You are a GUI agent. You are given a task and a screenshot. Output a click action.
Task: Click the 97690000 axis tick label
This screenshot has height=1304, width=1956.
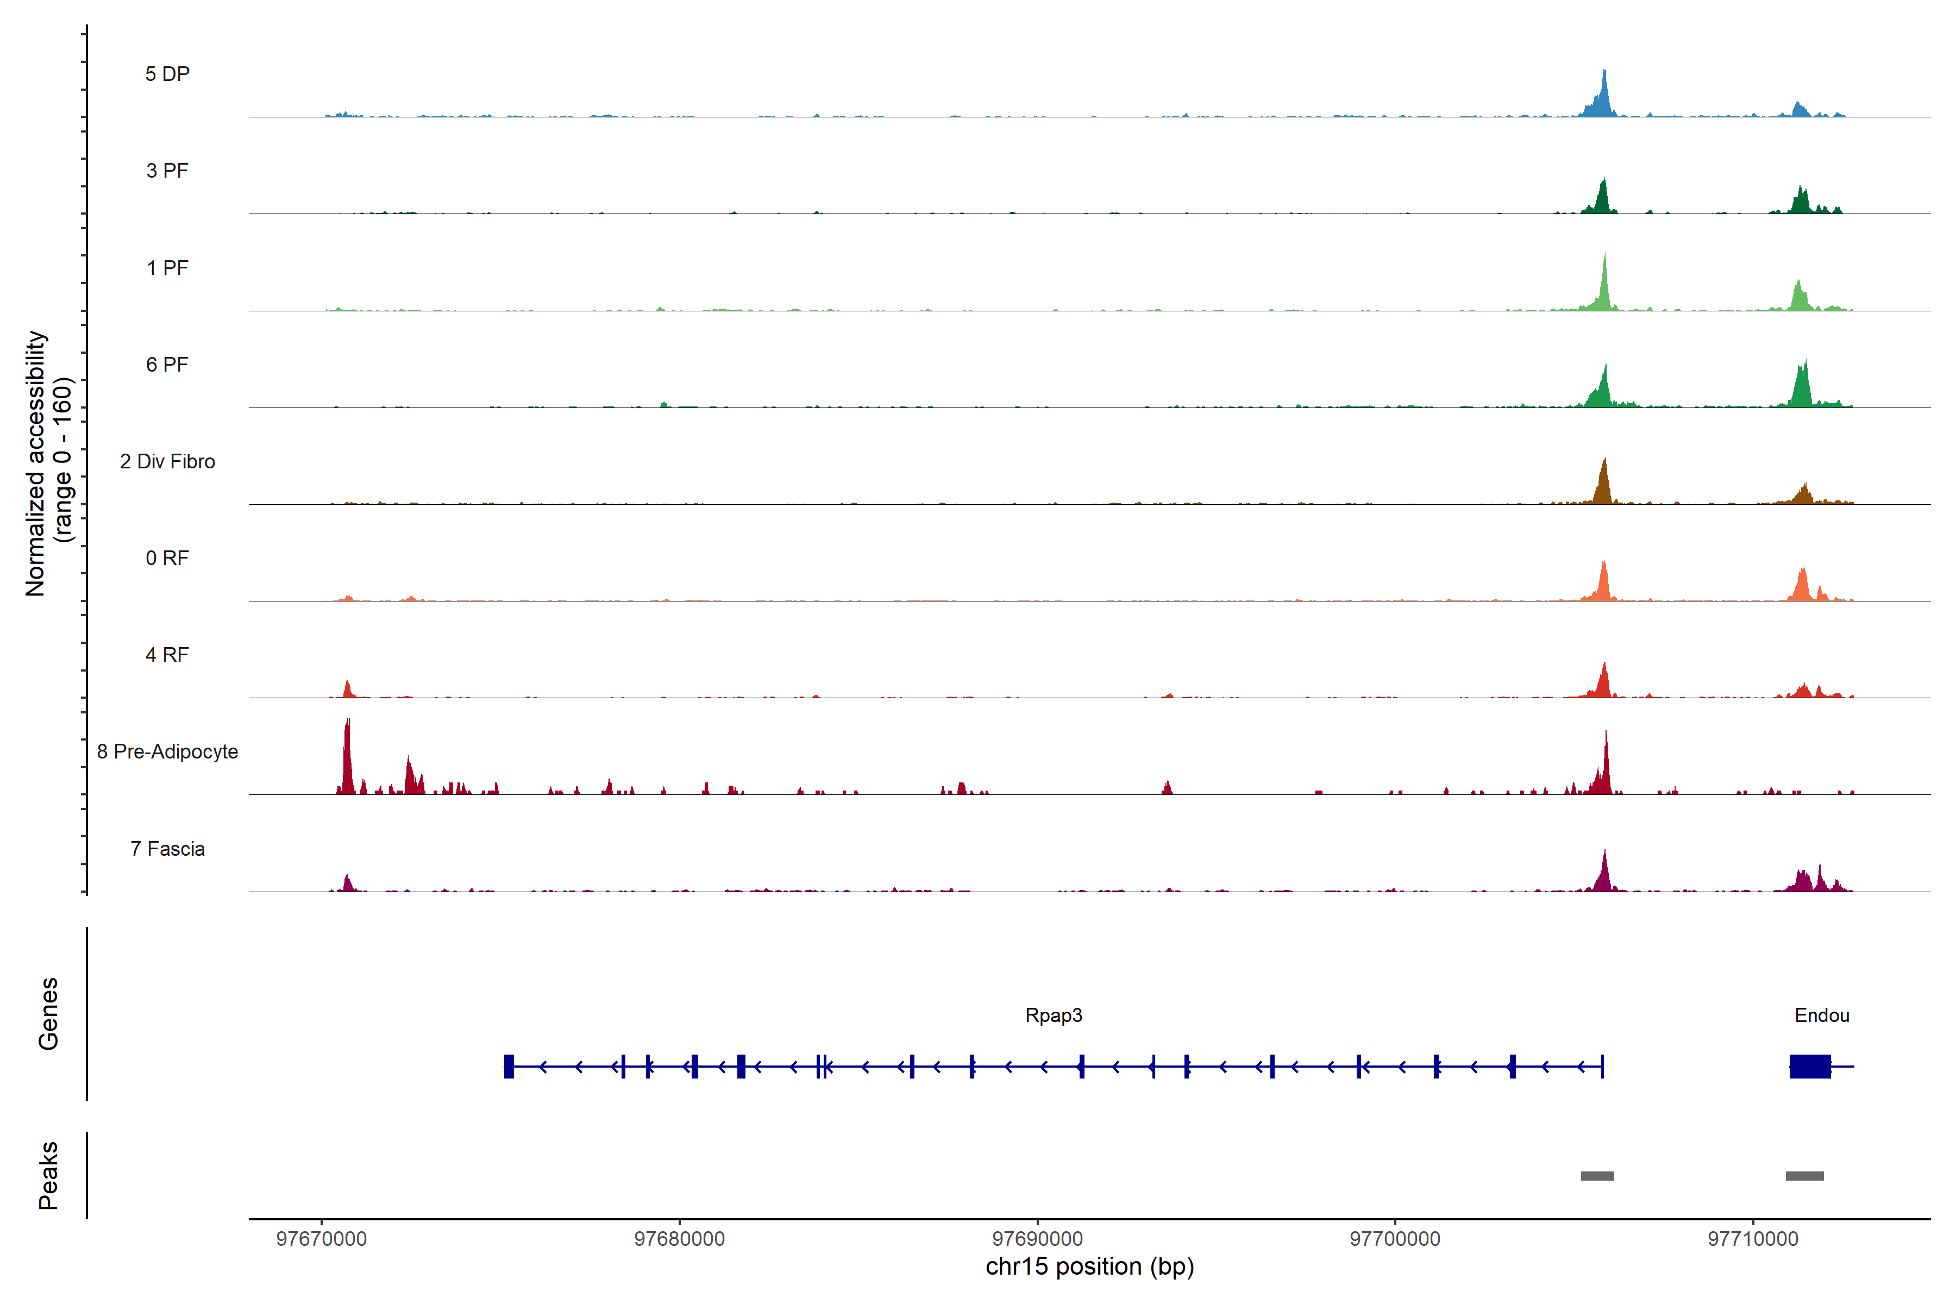1038,1238
